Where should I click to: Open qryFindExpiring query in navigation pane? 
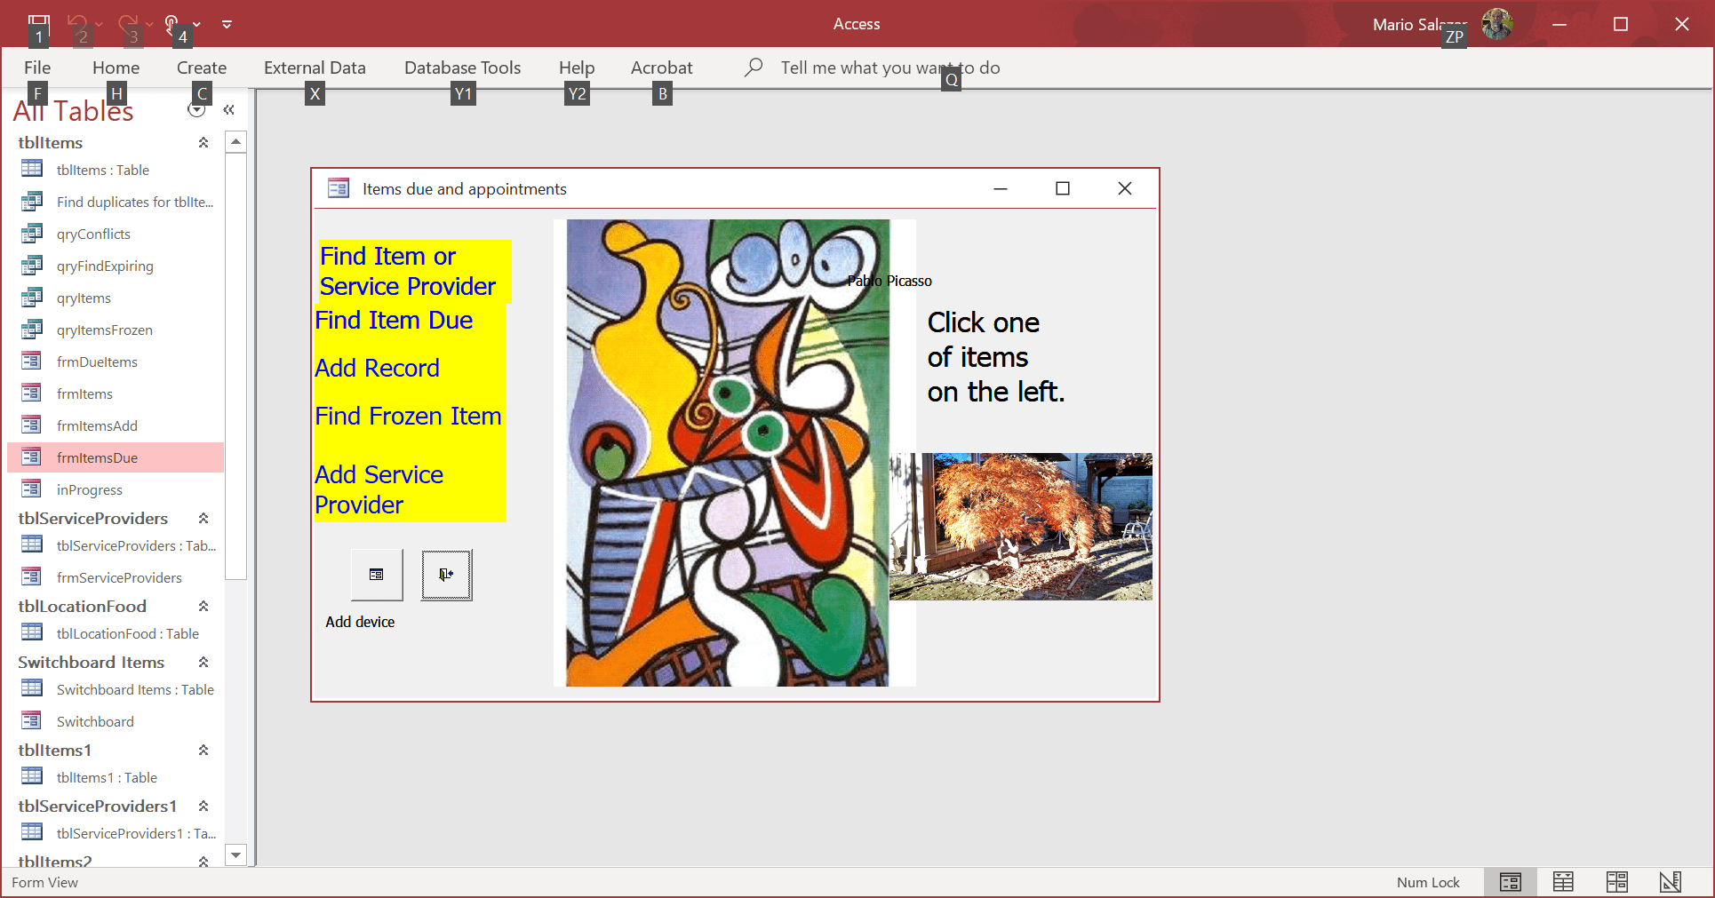pos(105,266)
